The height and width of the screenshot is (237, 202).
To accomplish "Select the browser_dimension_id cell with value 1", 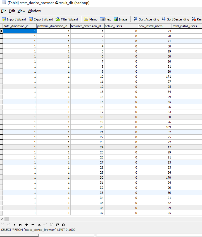I will coord(87,31).
